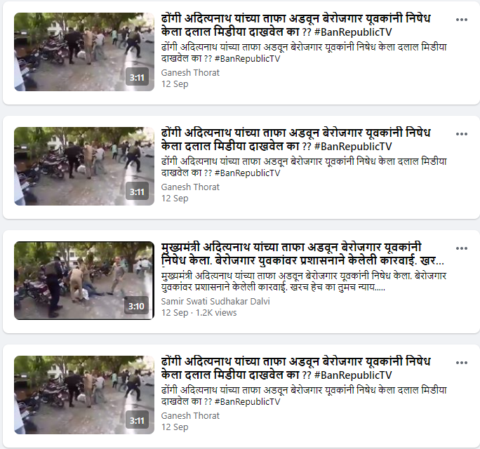Open first video title with #BanRepublicTV

295,25
